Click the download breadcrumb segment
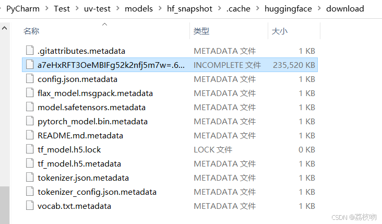The image size is (382, 224). tap(345, 9)
